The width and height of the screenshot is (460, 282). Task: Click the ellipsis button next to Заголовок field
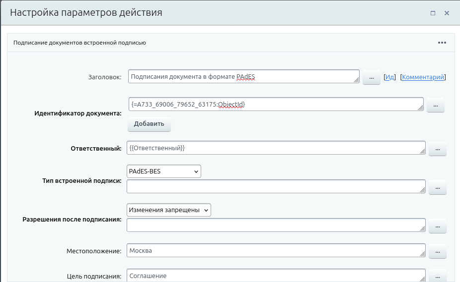tap(371, 77)
